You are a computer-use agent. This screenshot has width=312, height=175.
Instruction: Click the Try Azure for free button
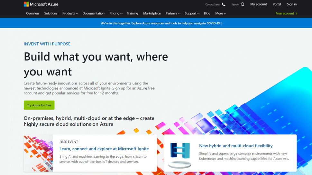(39, 105)
